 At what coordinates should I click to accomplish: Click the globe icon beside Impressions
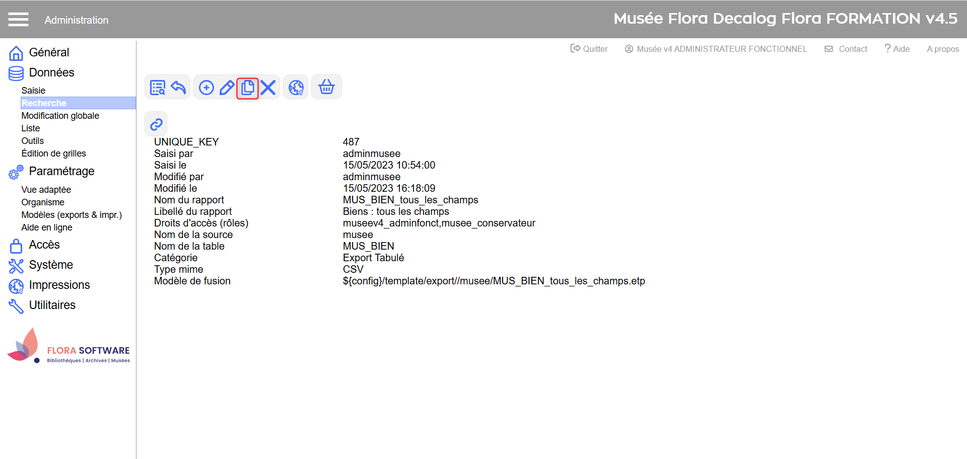[16, 286]
